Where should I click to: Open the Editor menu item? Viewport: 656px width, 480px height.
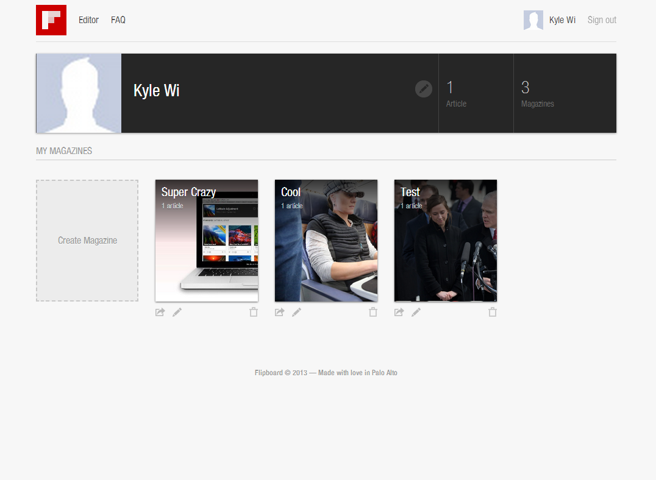click(88, 20)
